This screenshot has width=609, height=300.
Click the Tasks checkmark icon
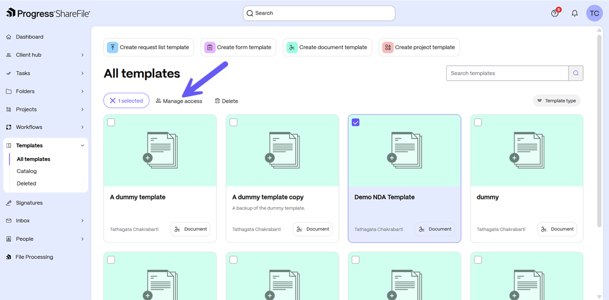coord(8,73)
